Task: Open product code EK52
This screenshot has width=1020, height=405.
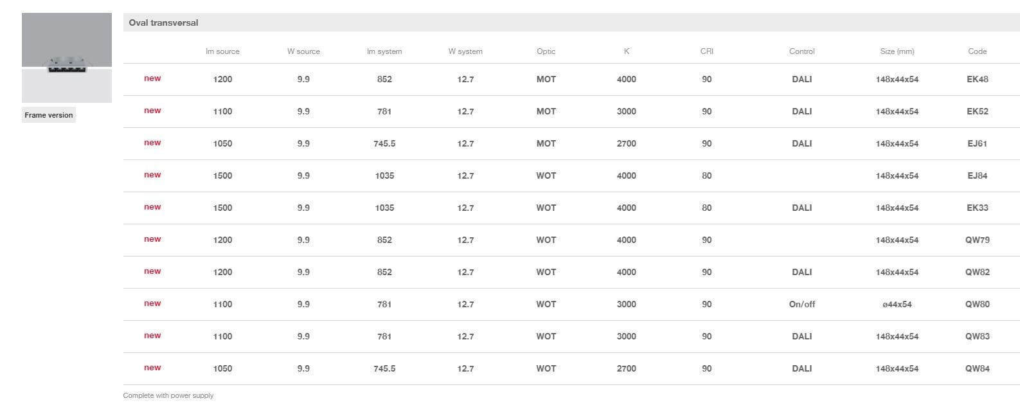Action: [x=977, y=111]
